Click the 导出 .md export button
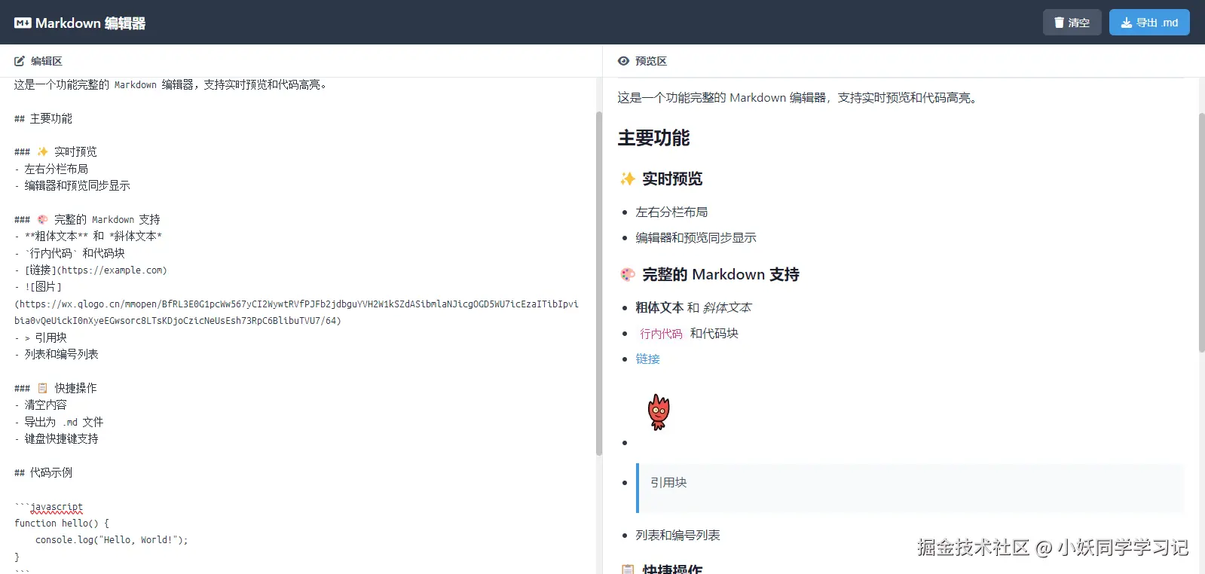1205x574 pixels. (x=1149, y=23)
